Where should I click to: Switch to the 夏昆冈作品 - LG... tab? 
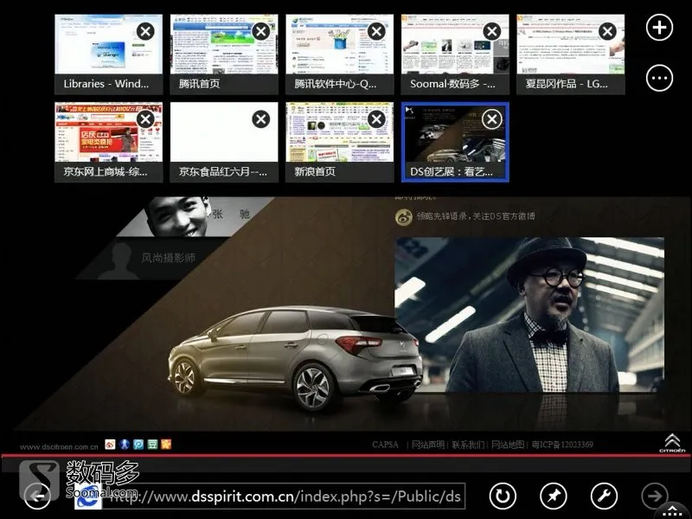[x=571, y=54]
